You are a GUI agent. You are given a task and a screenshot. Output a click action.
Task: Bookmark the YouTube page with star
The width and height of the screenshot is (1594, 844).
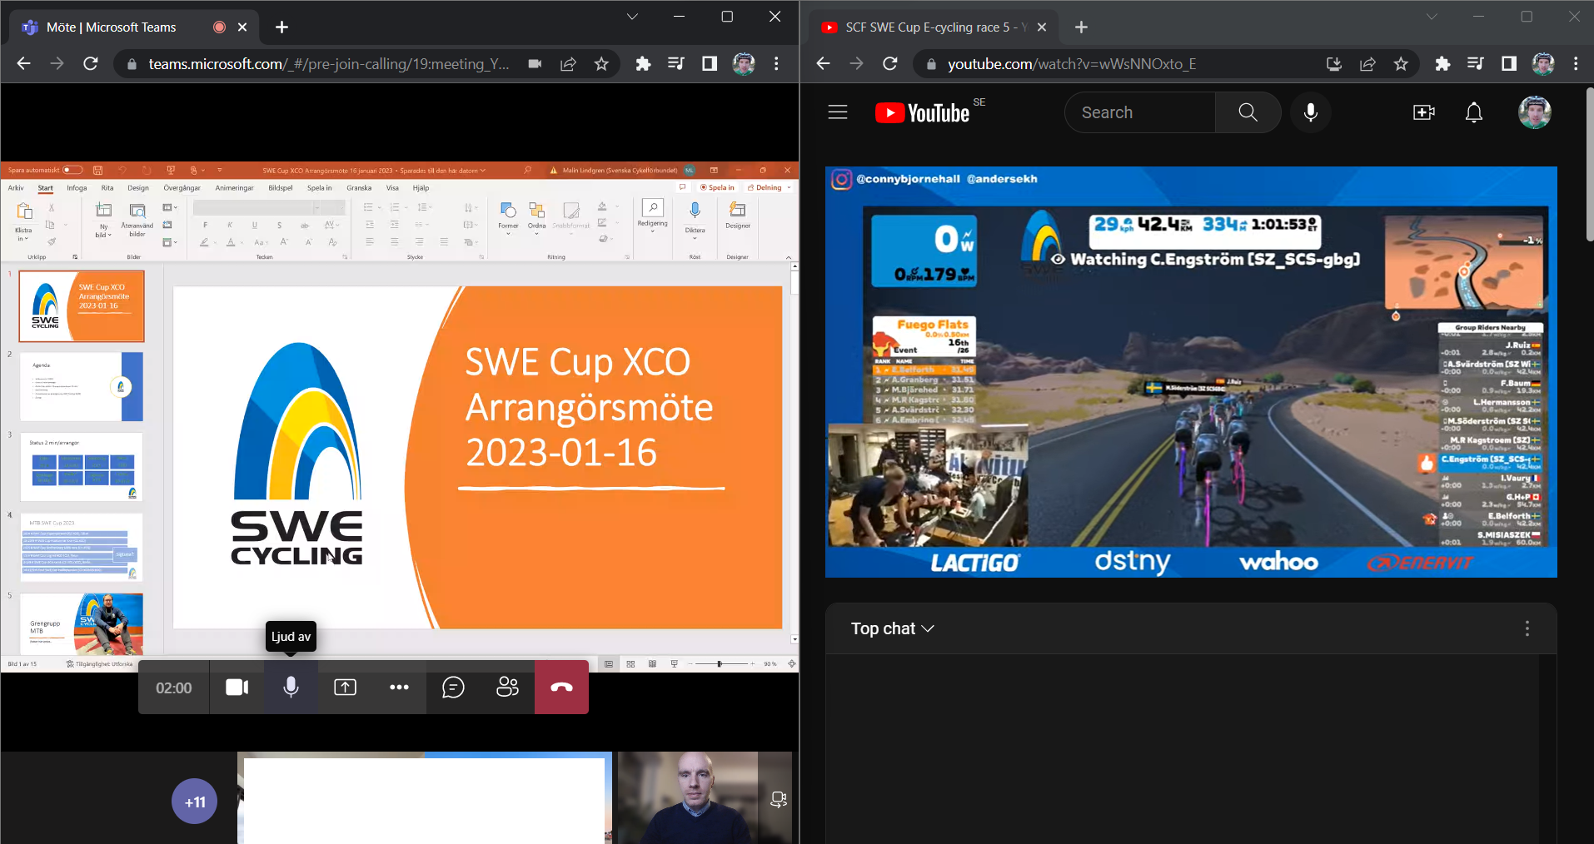click(1401, 64)
